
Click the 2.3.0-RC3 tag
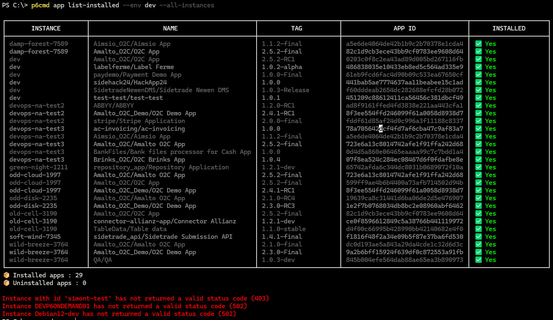(x=278, y=206)
